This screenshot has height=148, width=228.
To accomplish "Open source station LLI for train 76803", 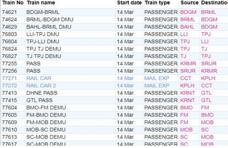I will tap(184, 34).
